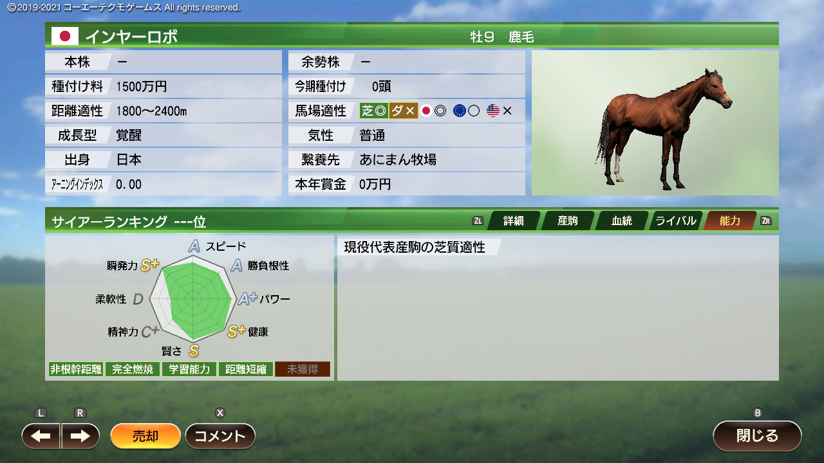This screenshot has width=824, height=463.
Task: Click the 牡9 鹿毛 sex and coat text
Action: coord(502,37)
